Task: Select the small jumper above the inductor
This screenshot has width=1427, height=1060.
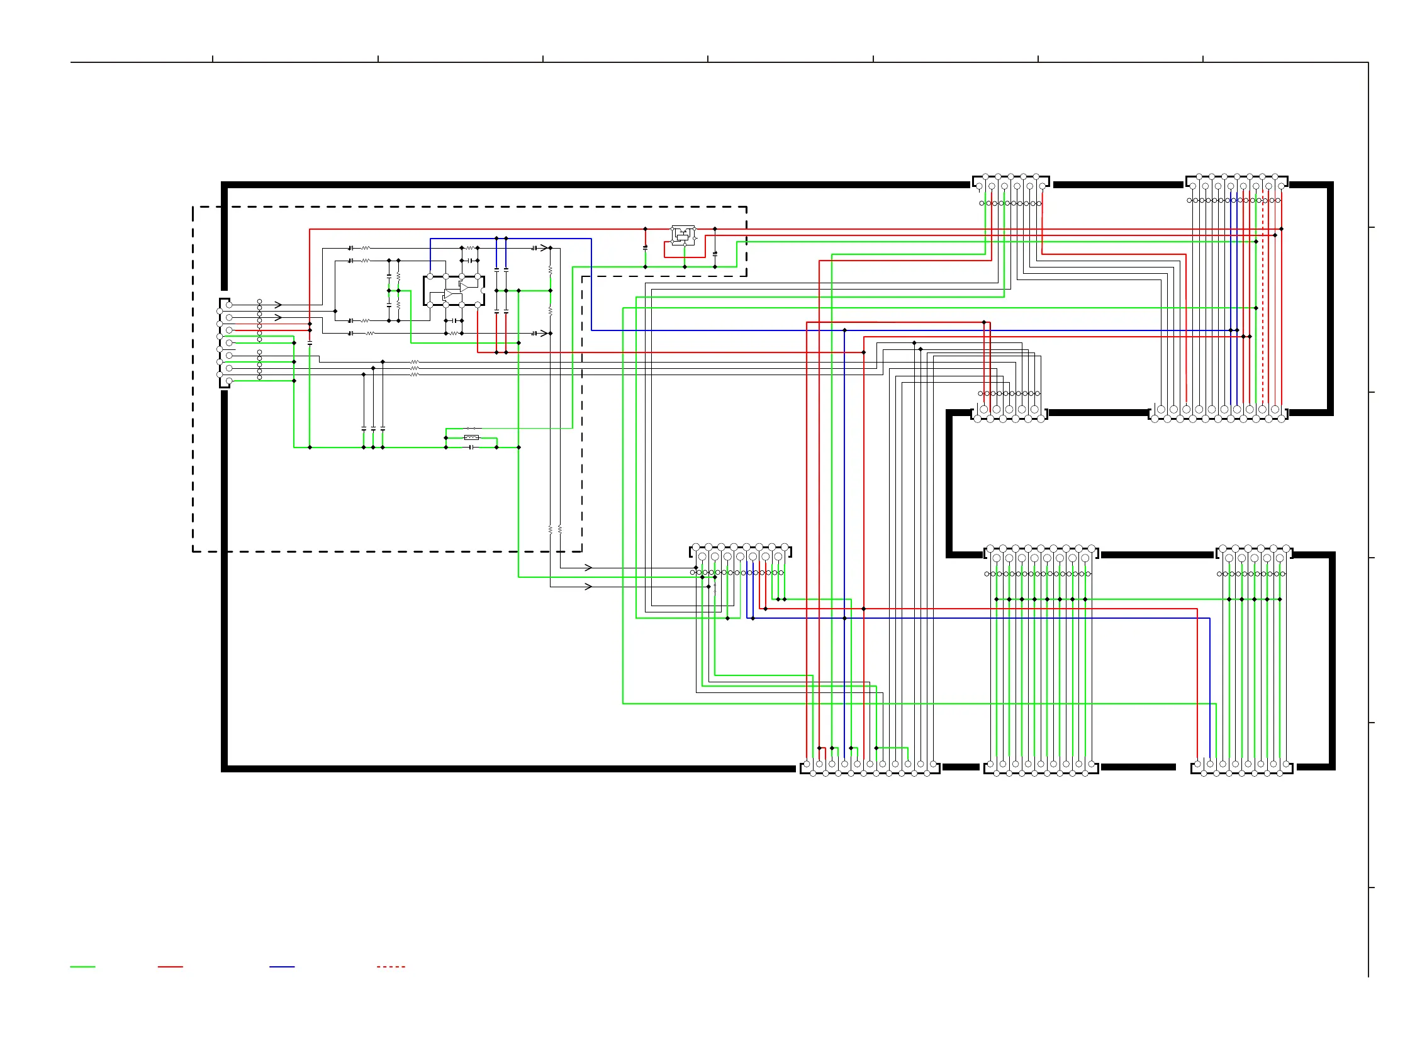Action: (x=472, y=428)
